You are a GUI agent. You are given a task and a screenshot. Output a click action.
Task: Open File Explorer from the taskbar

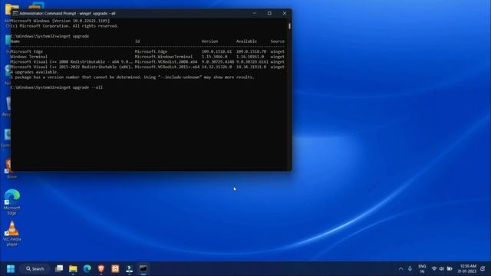[73, 269]
